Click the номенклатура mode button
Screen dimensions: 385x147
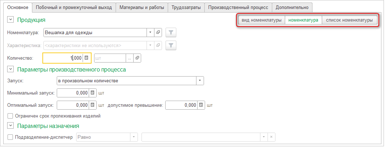(303, 20)
